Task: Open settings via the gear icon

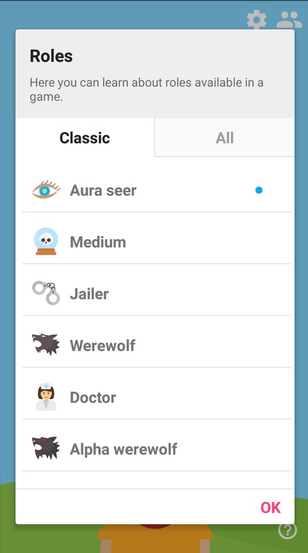Action: 256,19
